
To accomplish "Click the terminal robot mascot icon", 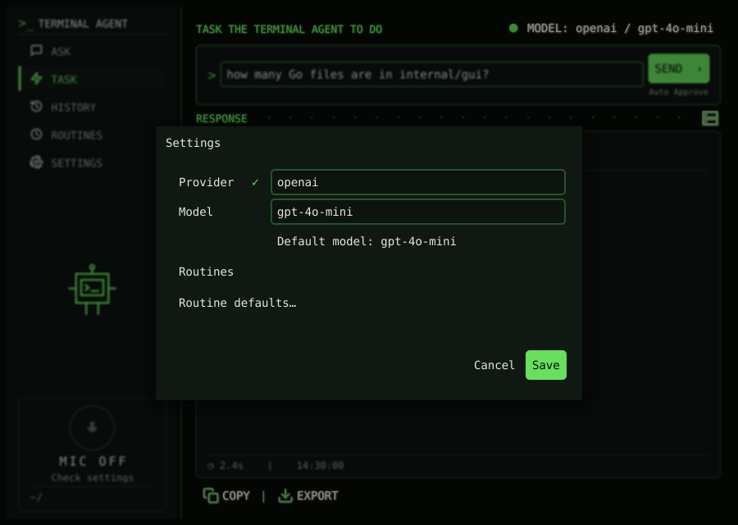I will (x=92, y=289).
